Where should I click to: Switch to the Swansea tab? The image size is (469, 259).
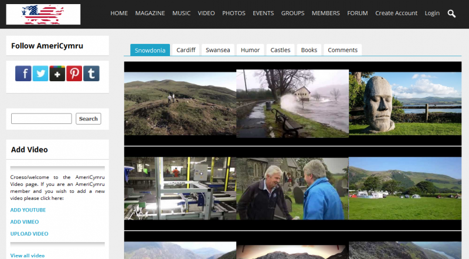pyautogui.click(x=217, y=50)
